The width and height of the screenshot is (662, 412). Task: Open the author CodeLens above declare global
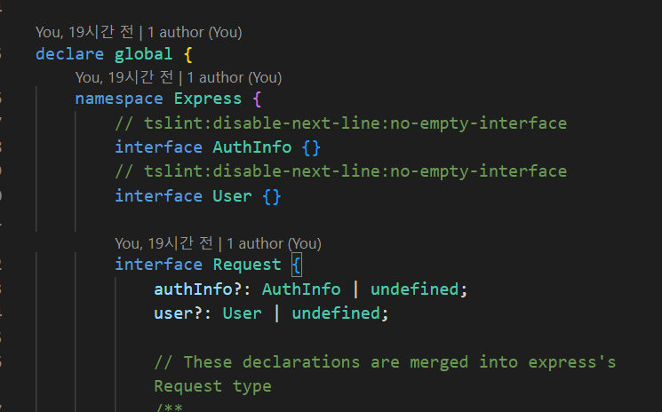(139, 32)
